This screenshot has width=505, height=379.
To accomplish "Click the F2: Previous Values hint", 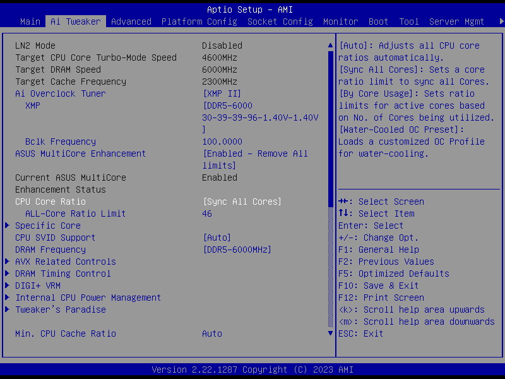I will point(386,262).
